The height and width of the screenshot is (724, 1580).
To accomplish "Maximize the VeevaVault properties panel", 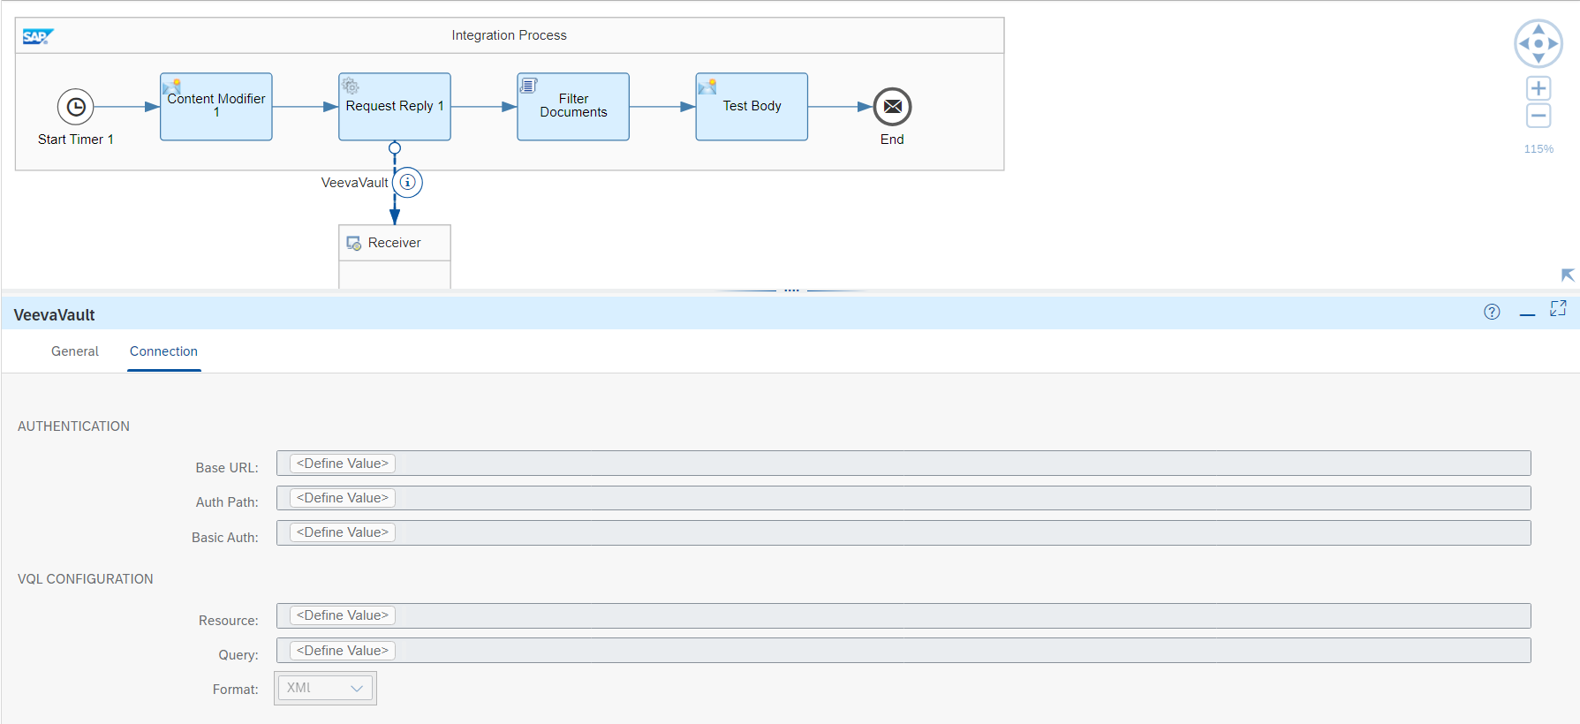I will (x=1558, y=308).
